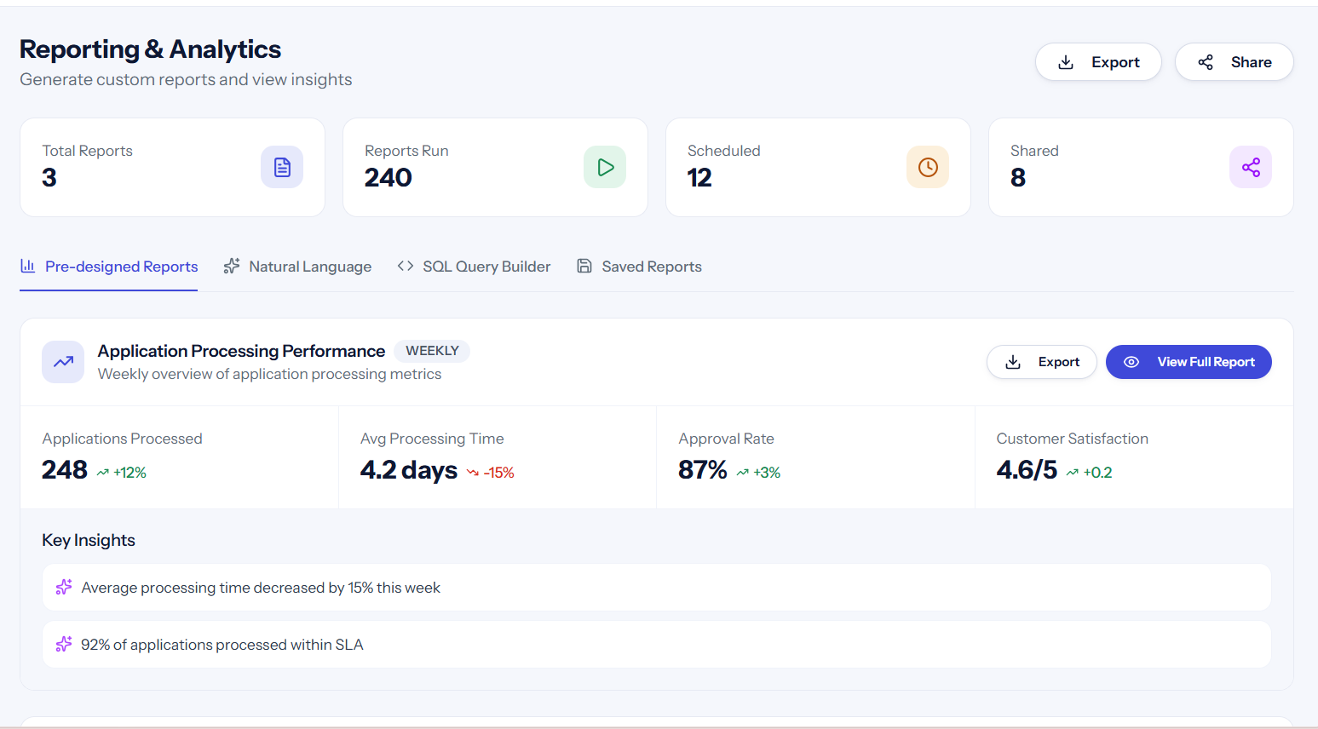1318x729 pixels.
Task: Export from the page header
Action: point(1098,62)
